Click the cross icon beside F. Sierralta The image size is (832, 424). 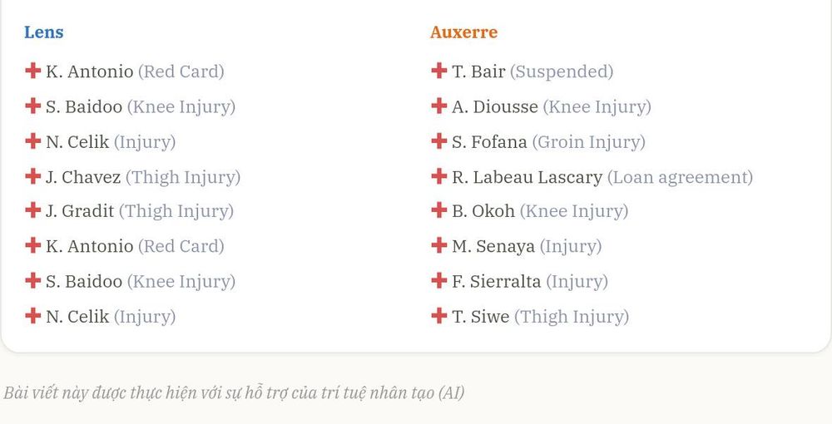pyautogui.click(x=438, y=280)
